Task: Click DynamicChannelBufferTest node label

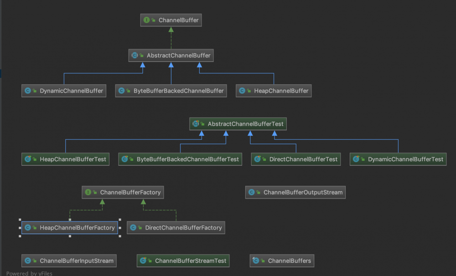Action: point(405,159)
